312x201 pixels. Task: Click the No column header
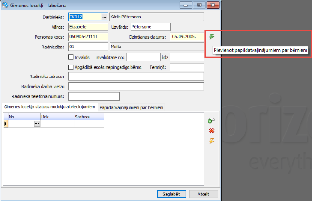(x=24, y=117)
